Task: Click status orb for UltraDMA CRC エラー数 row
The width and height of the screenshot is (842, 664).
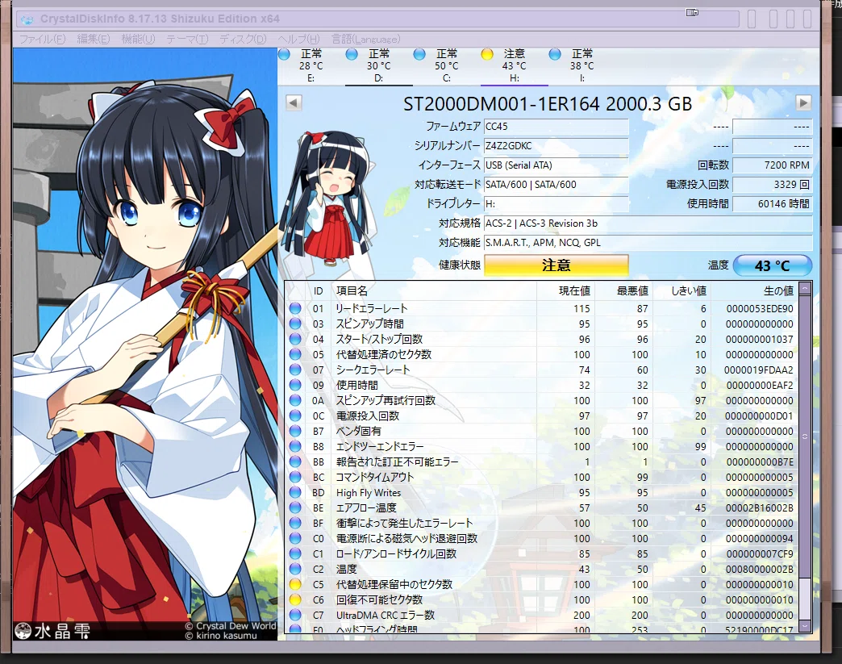Action: pos(295,615)
